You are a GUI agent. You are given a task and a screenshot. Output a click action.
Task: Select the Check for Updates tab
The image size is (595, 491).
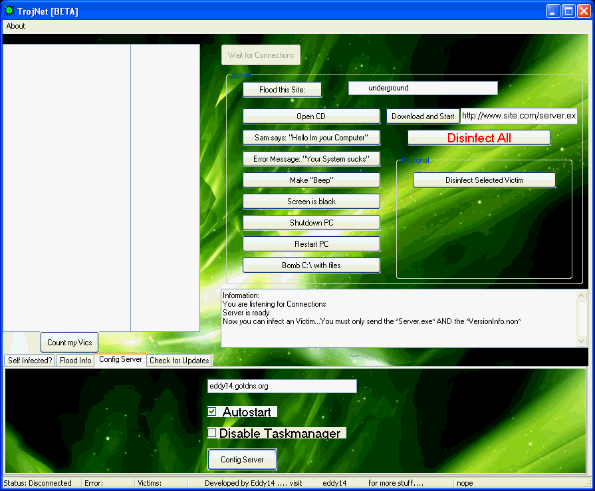click(179, 360)
